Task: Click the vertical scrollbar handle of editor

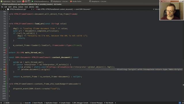Action: (183, 85)
